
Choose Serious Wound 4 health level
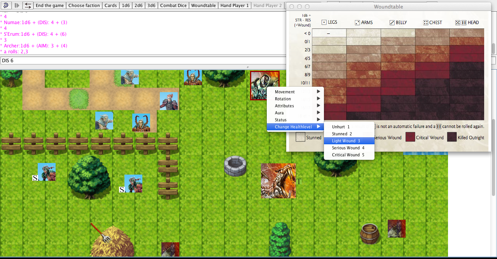pyautogui.click(x=348, y=148)
